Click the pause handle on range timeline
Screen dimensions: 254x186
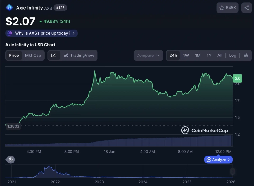click(x=232, y=171)
